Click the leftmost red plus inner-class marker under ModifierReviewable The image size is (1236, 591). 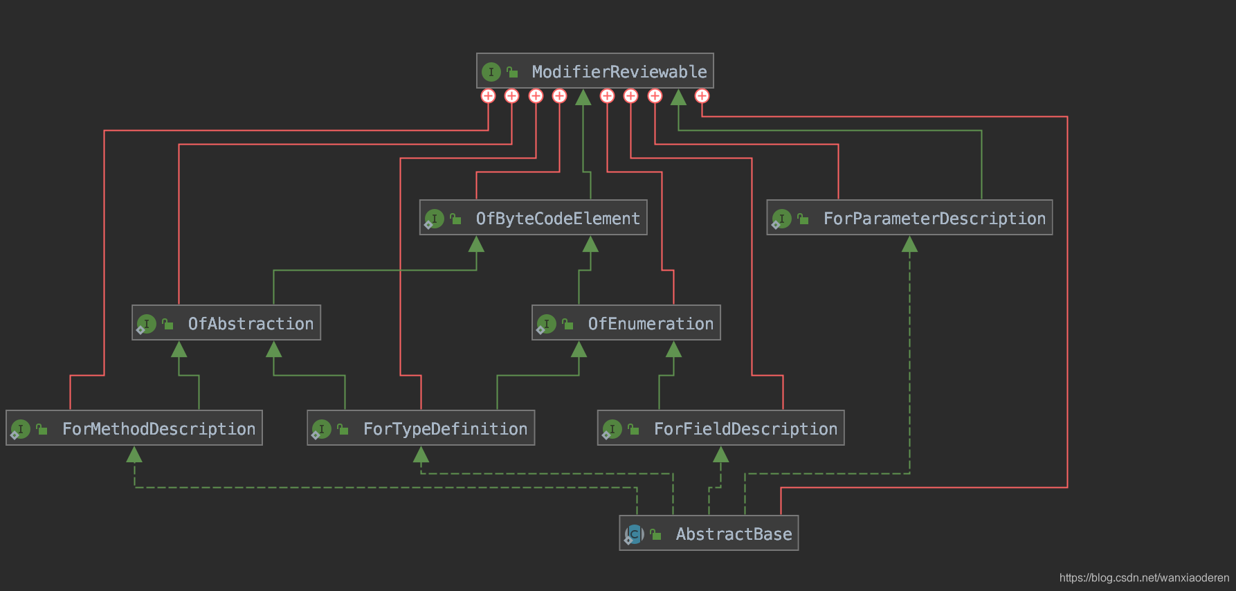tap(488, 96)
